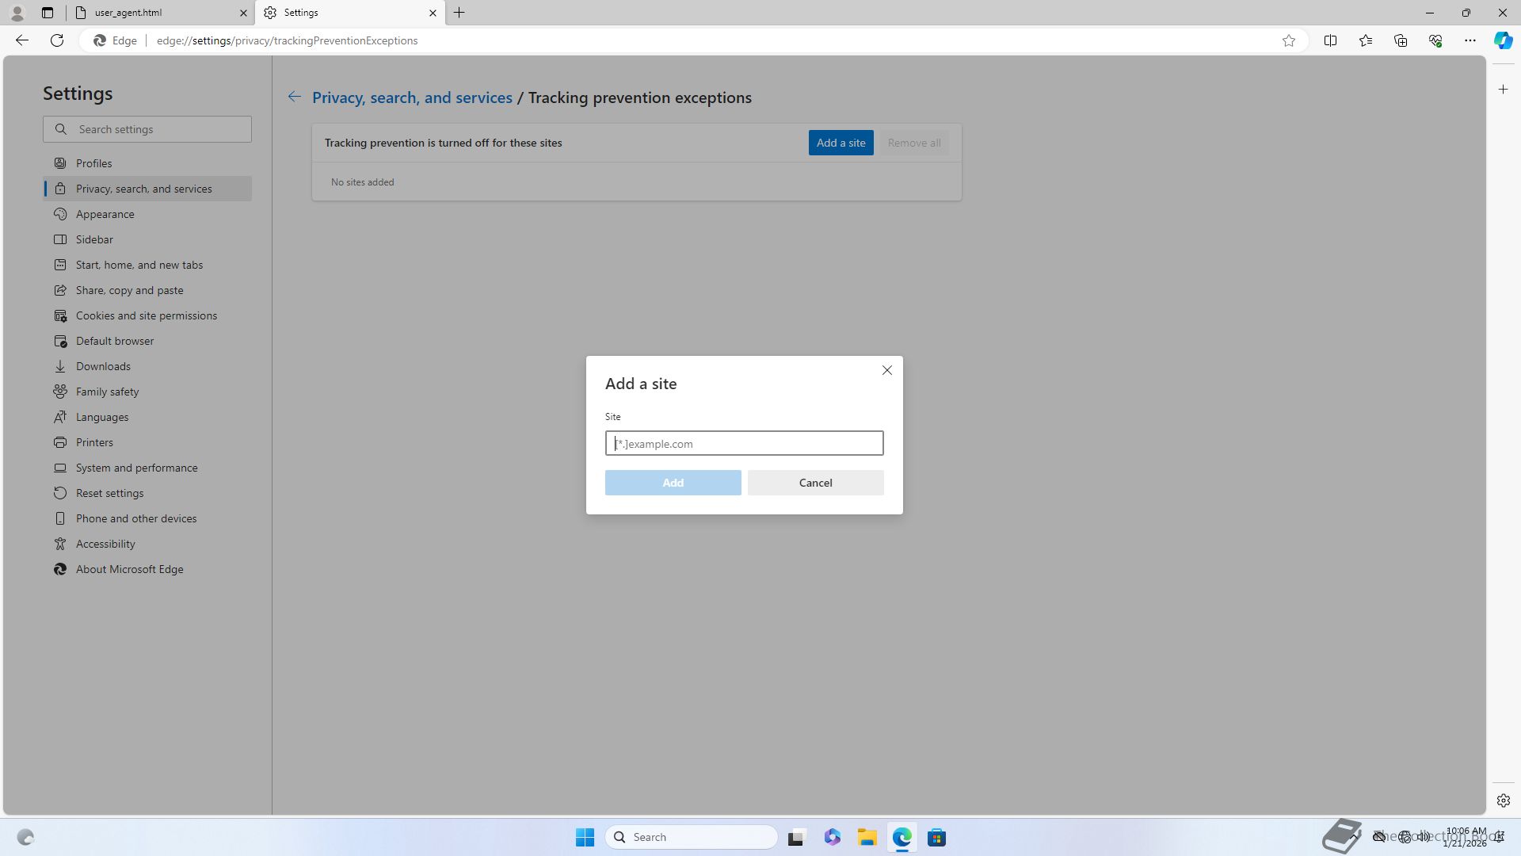Image resolution: width=1521 pixels, height=856 pixels.
Task: Open File Explorer from the taskbar
Action: (x=867, y=837)
